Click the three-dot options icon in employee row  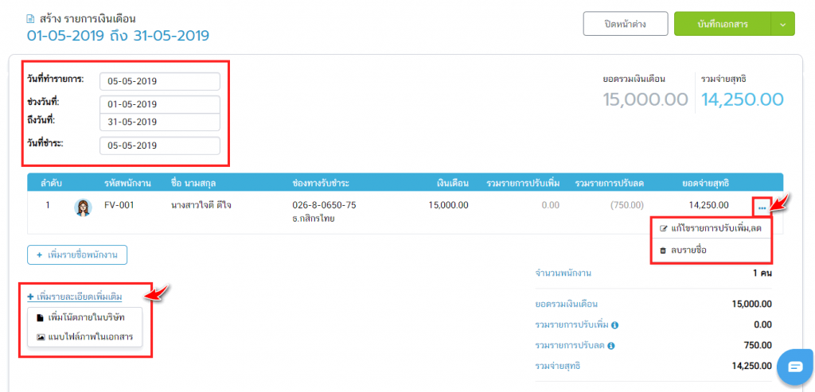[762, 208]
